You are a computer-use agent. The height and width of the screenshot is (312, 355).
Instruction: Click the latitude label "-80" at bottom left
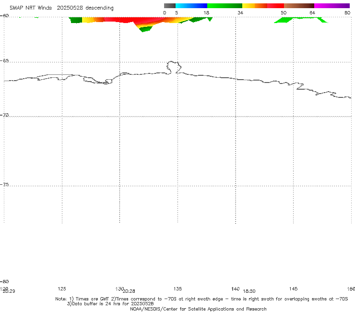click(4, 281)
